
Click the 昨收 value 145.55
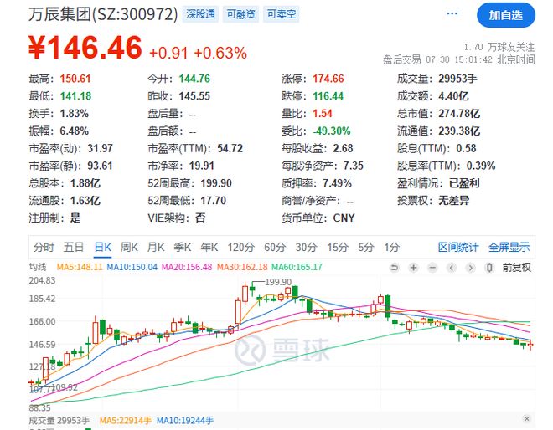(194, 96)
